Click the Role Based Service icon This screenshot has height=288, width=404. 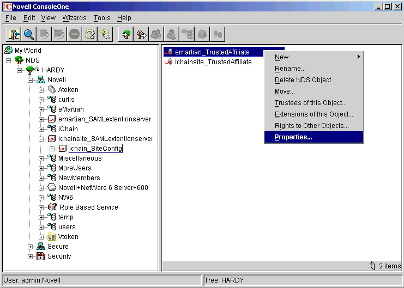[x=52, y=207]
